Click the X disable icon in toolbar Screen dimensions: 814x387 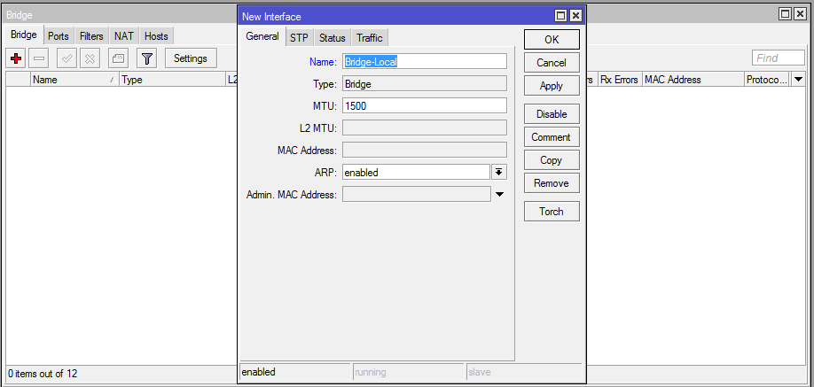[x=90, y=58]
